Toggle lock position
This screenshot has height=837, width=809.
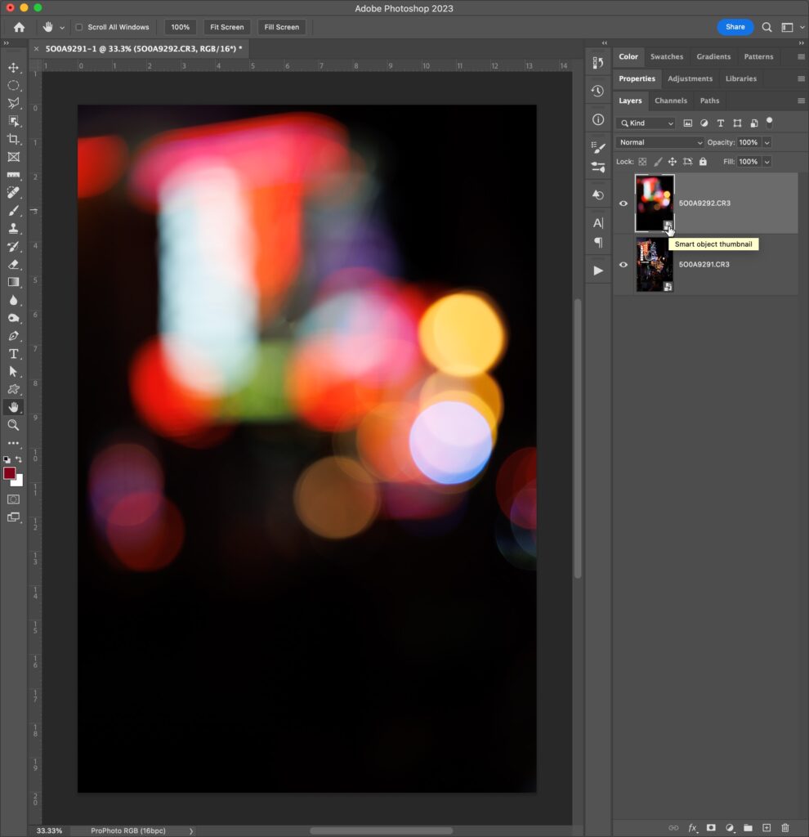point(673,162)
